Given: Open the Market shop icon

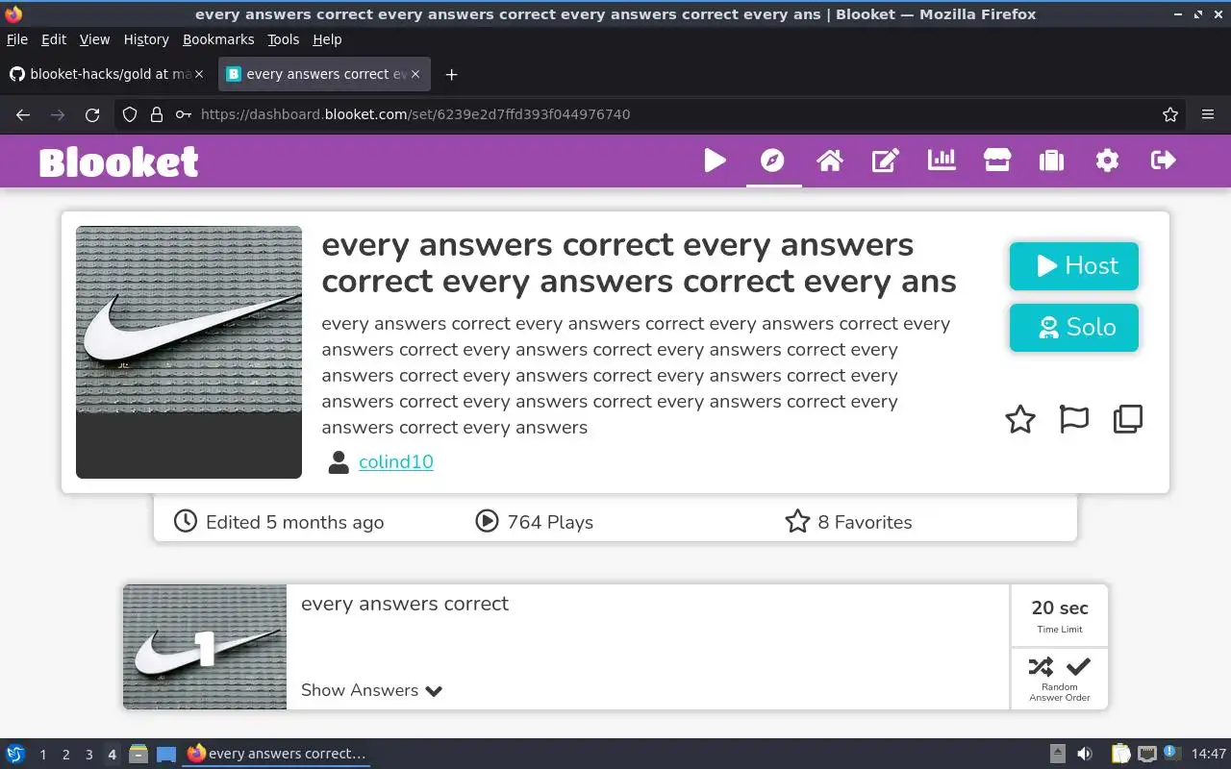Looking at the screenshot, I should (x=997, y=161).
